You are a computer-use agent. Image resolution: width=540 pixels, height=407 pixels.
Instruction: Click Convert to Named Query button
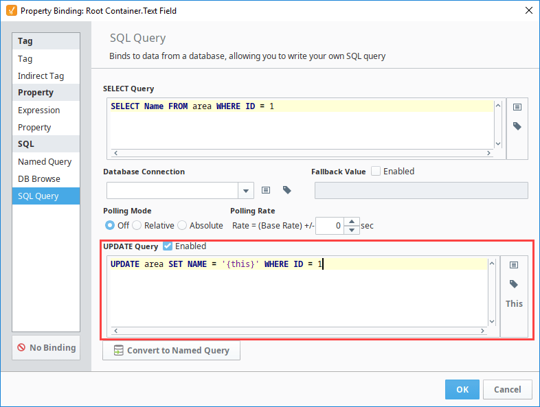(x=171, y=350)
